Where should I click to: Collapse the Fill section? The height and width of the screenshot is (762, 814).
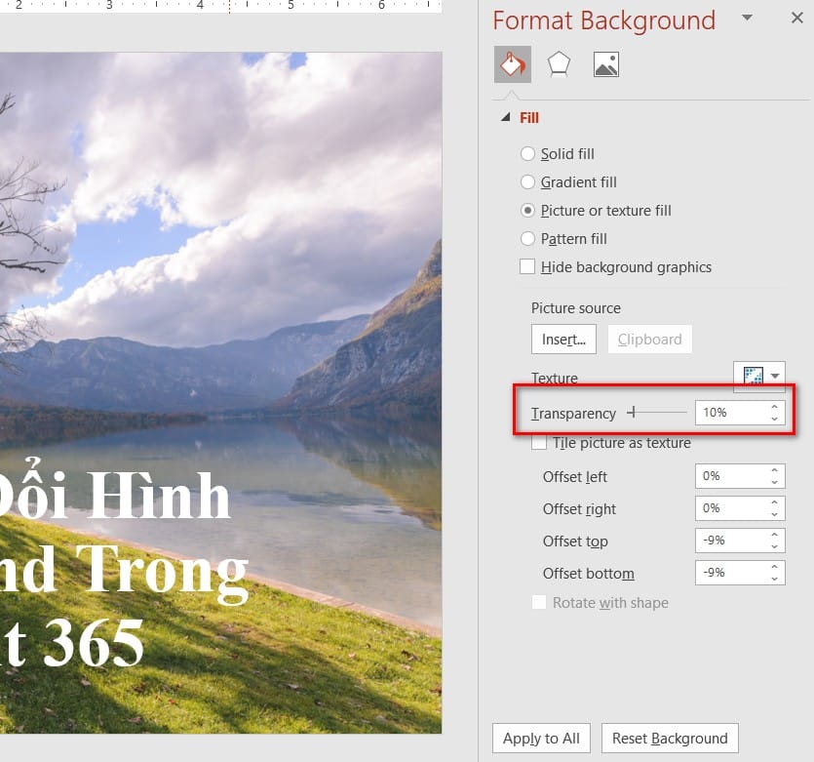pos(504,117)
